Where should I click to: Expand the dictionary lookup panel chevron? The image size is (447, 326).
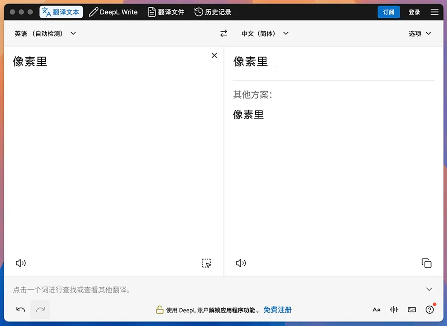point(429,289)
